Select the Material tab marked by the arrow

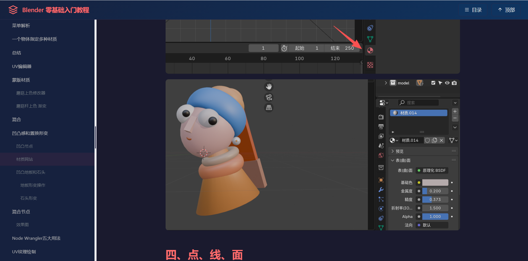pyautogui.click(x=370, y=50)
